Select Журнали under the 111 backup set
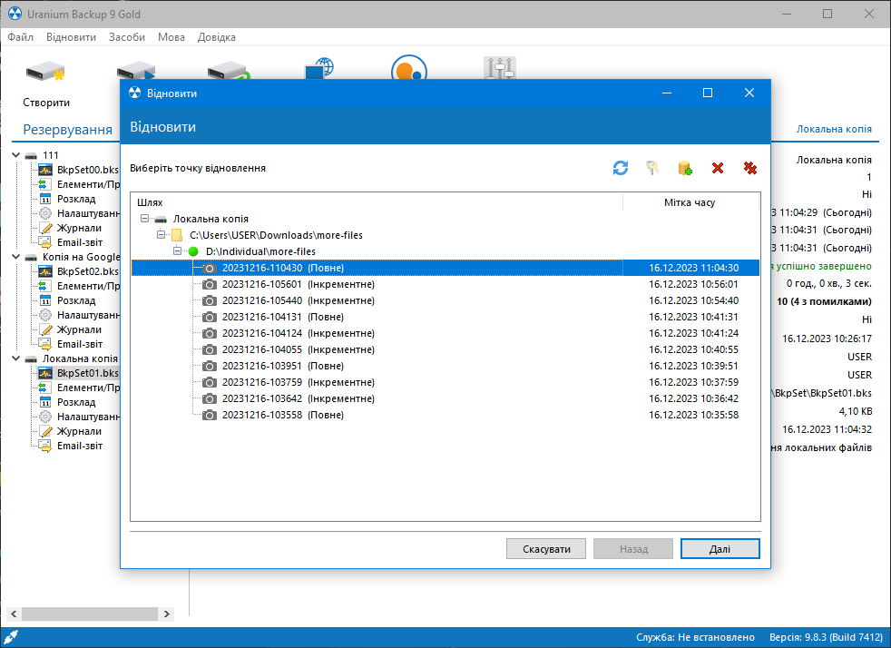 click(79, 228)
